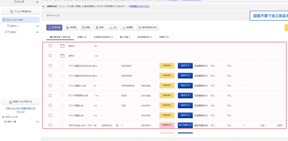288x141 pixels.
Task: Open three-dot menu for 設計一課 shared folder
Action: (37, 122)
